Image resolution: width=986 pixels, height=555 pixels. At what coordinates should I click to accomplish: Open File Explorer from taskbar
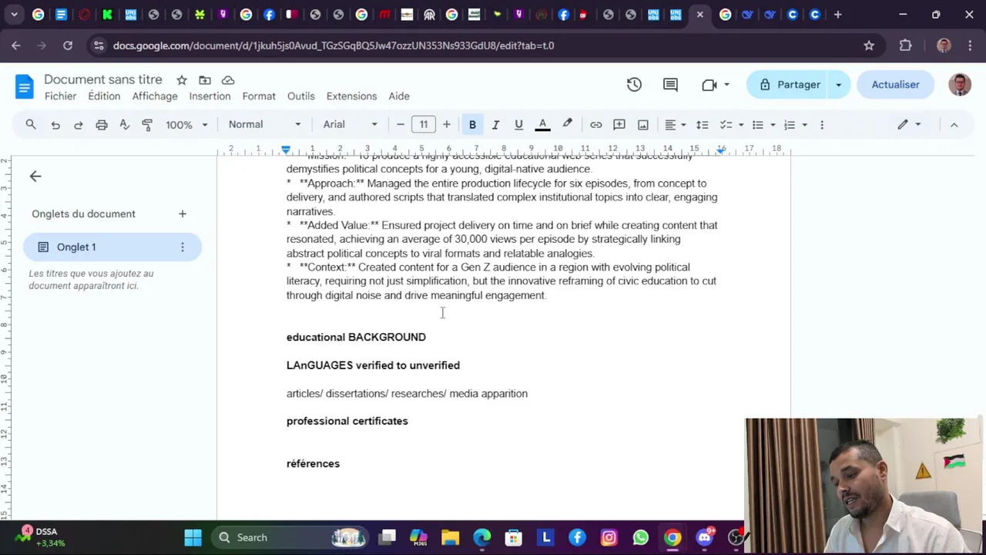click(x=450, y=537)
